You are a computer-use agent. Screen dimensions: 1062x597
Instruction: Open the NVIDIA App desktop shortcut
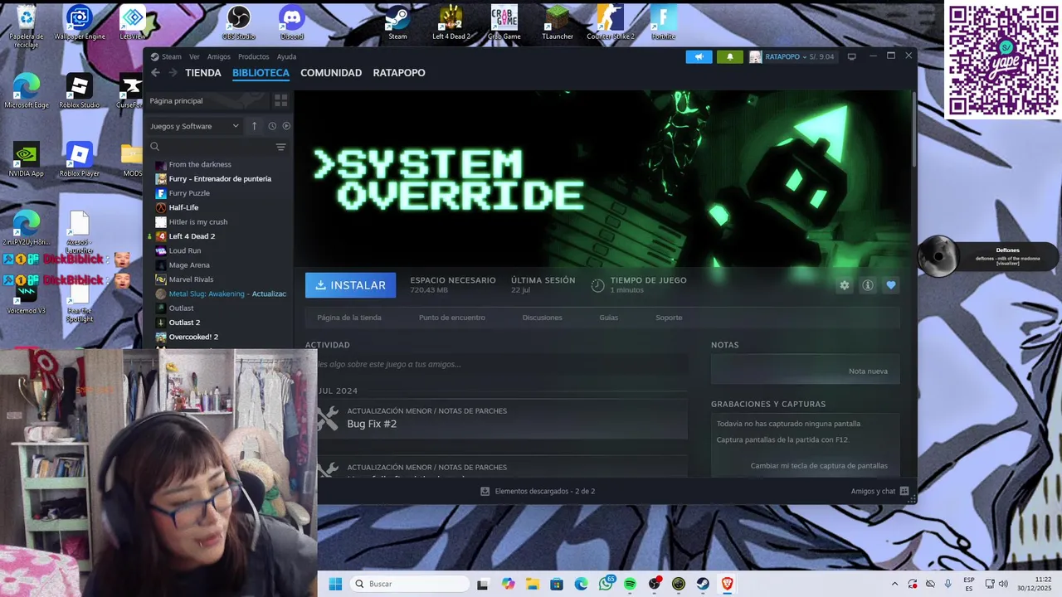click(x=27, y=159)
